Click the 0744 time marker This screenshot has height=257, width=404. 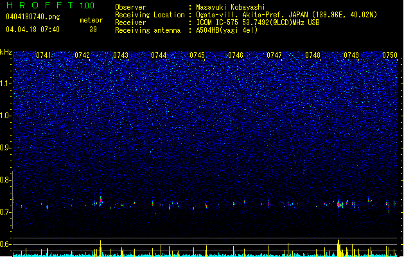(x=159, y=55)
